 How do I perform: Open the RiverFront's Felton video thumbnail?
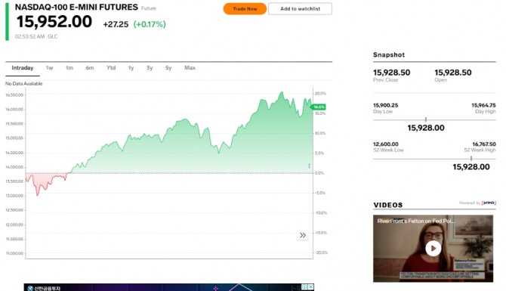point(433,249)
